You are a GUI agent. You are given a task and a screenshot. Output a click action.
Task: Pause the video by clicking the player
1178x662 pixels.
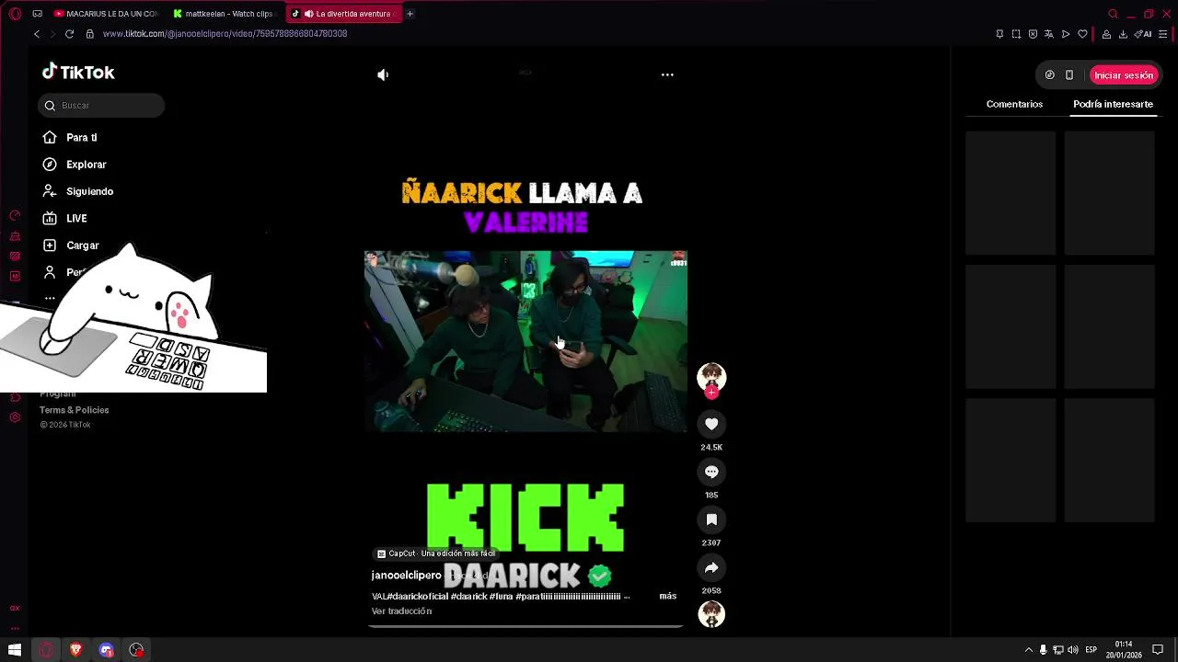tap(525, 341)
